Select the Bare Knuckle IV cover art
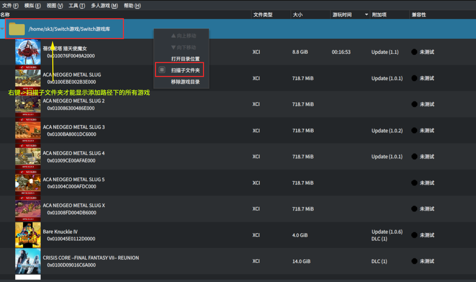Viewport: 476px width, 282px height. (x=28, y=235)
